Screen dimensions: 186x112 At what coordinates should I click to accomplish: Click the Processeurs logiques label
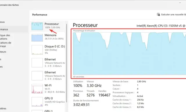click(124, 92)
